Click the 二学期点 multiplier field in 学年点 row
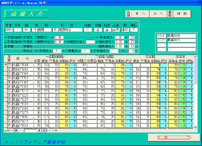Screen dimensions: 202x146 [85, 51]
